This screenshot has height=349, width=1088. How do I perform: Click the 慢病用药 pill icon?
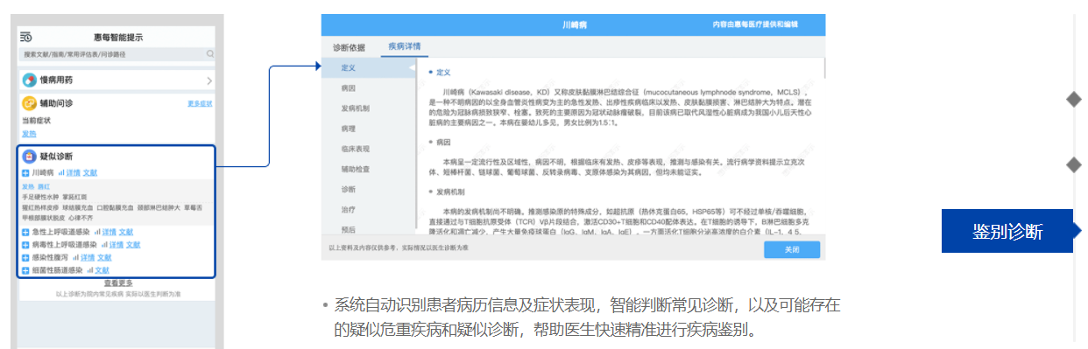pos(29,80)
